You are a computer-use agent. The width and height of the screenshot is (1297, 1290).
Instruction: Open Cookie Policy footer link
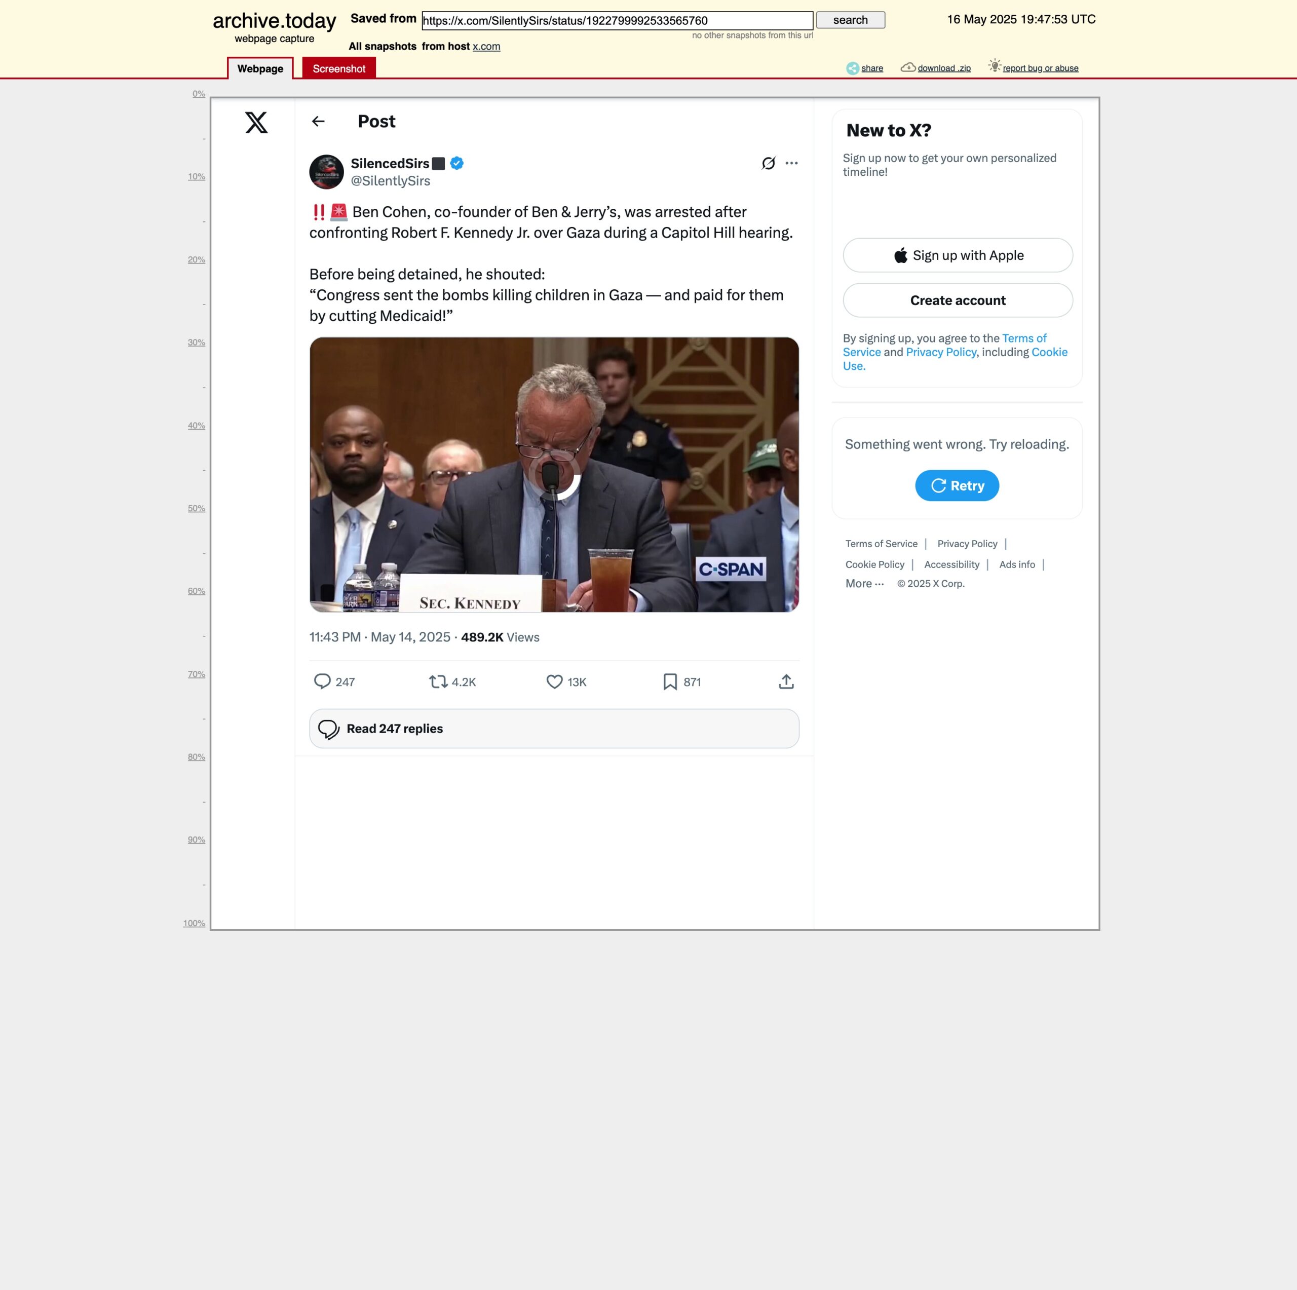click(875, 565)
